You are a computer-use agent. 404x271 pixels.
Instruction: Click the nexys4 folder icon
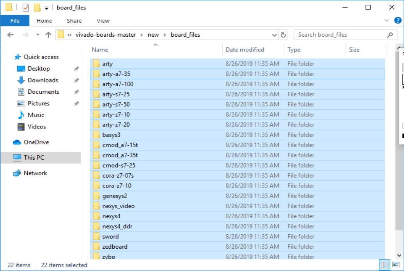coord(96,216)
